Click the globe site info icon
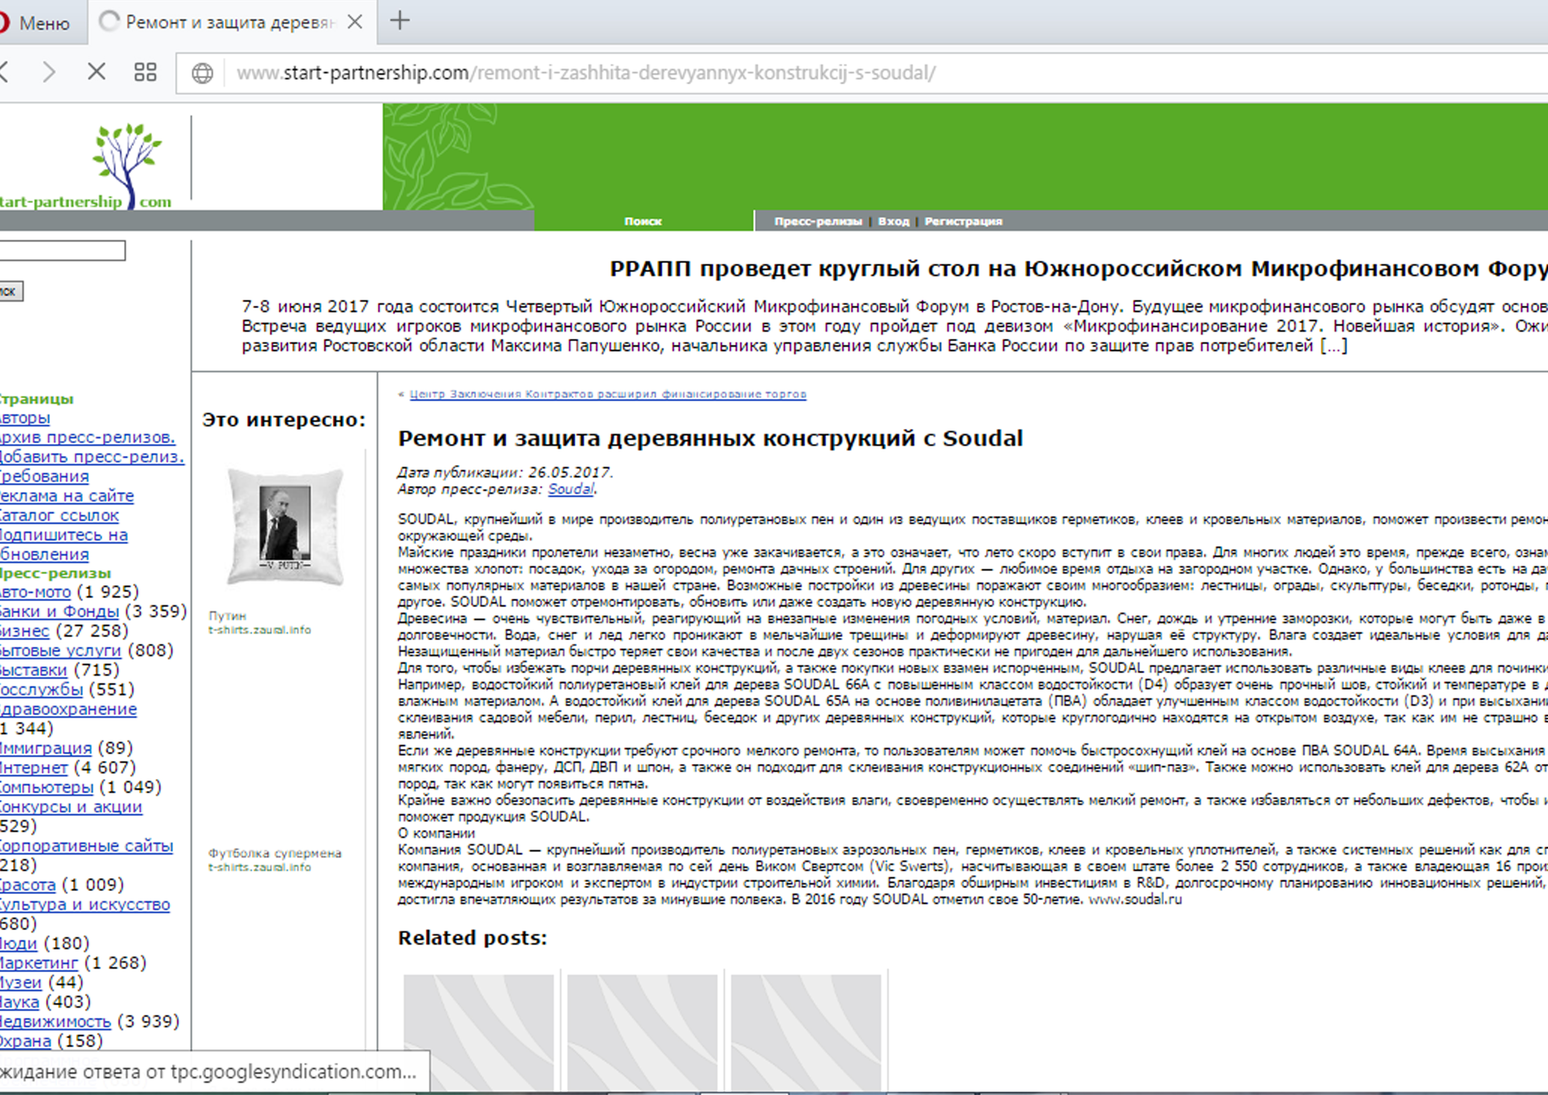 tap(202, 73)
